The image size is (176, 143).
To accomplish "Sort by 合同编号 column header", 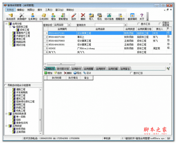I will [62, 29].
